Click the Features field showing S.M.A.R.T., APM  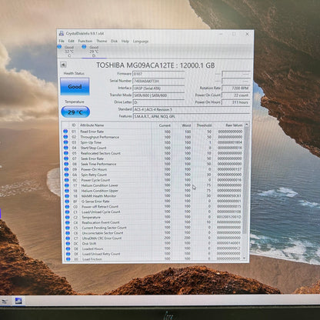pos(192,116)
